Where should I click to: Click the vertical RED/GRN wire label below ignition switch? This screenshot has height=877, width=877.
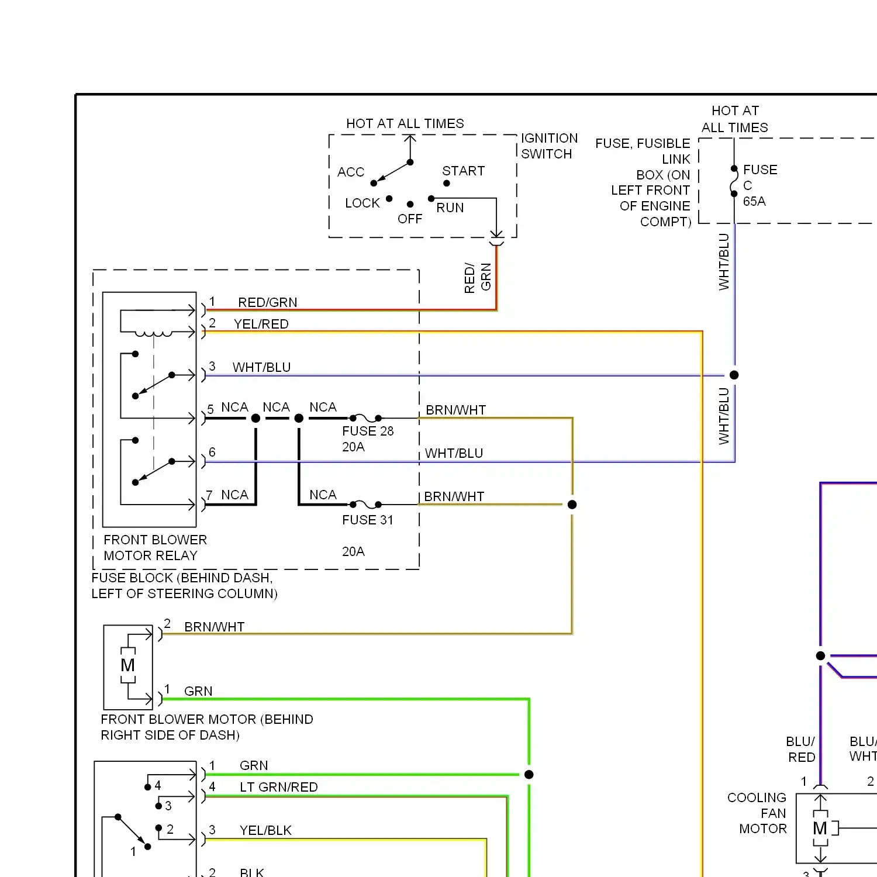[478, 277]
